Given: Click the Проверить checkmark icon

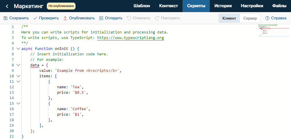Looking at the screenshot, I should 35,18.
